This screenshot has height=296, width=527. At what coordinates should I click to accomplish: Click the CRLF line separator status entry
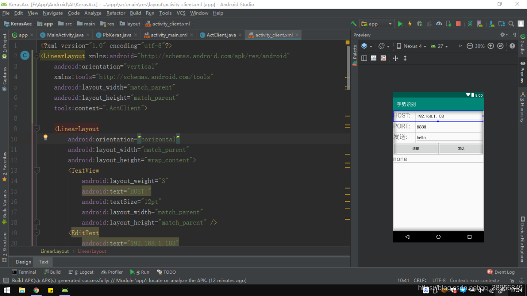coord(420,281)
